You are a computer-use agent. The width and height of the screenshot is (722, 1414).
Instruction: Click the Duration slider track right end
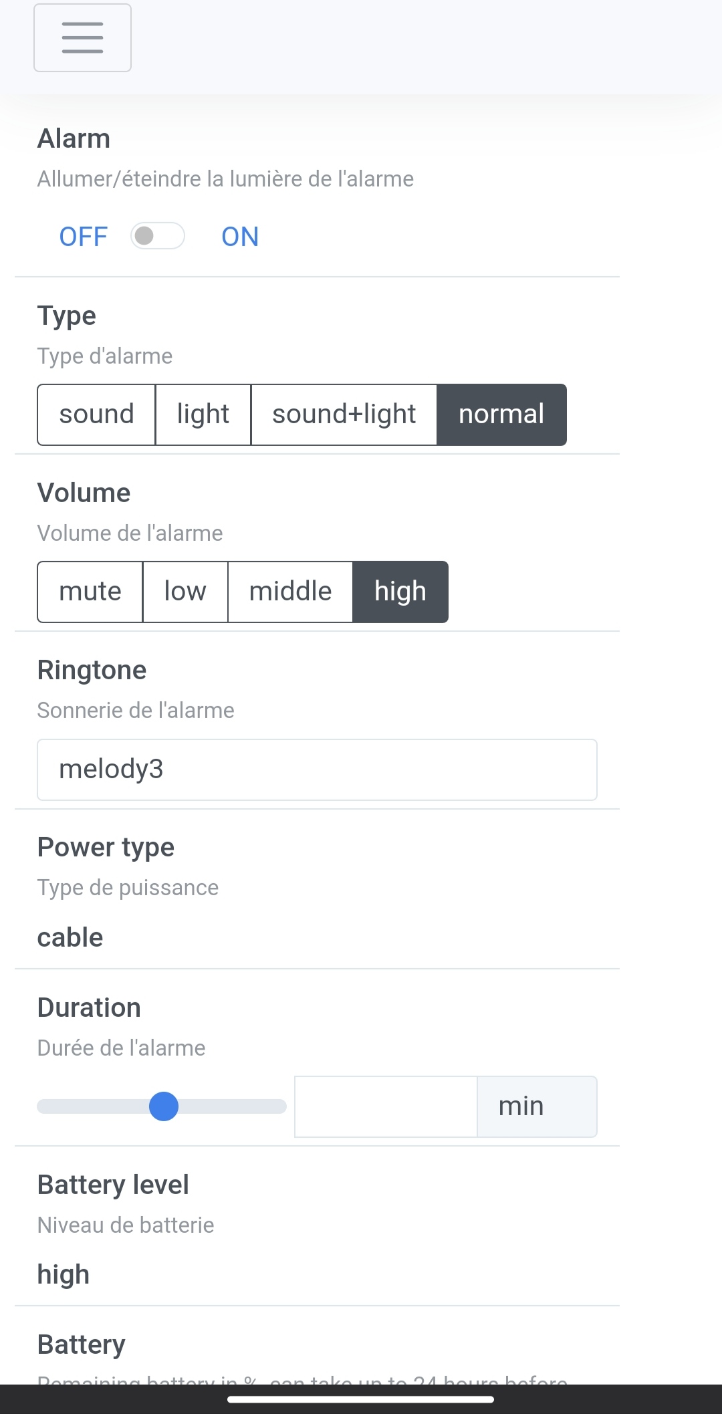click(x=279, y=1106)
